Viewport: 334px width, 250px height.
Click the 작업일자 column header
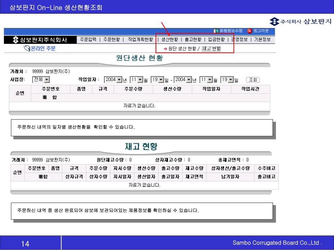(x=211, y=89)
